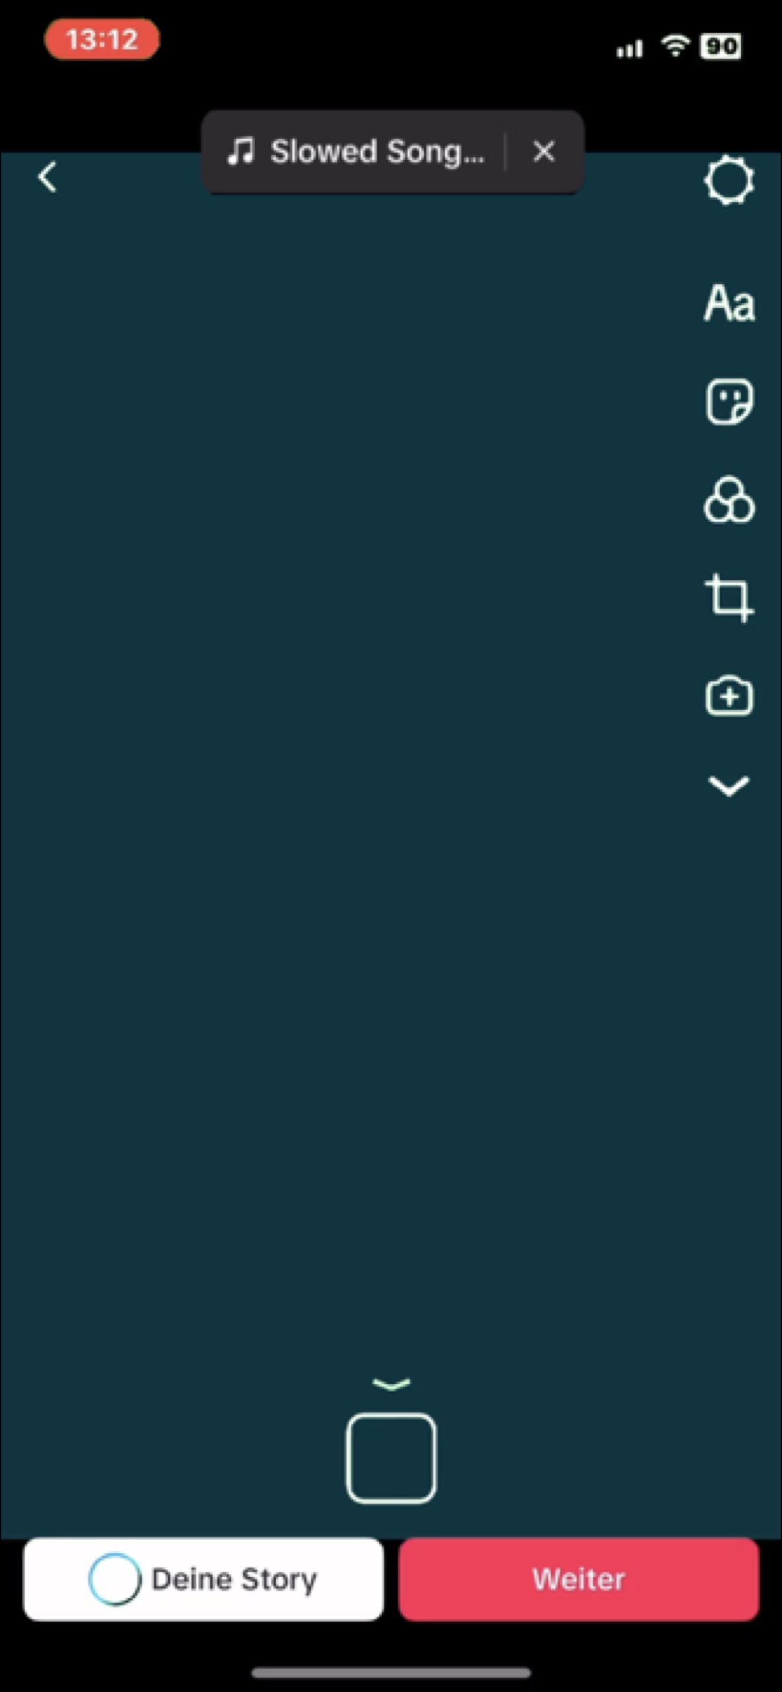
Task: Open the settings circle icon at top right
Action: 729,180
